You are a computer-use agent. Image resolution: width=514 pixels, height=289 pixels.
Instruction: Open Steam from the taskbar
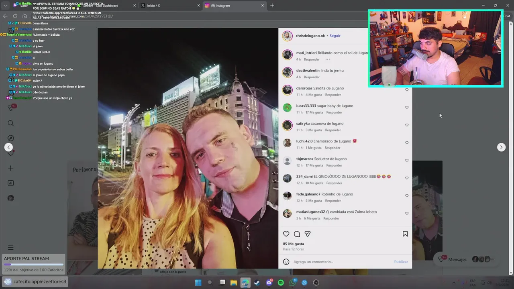[257, 283]
